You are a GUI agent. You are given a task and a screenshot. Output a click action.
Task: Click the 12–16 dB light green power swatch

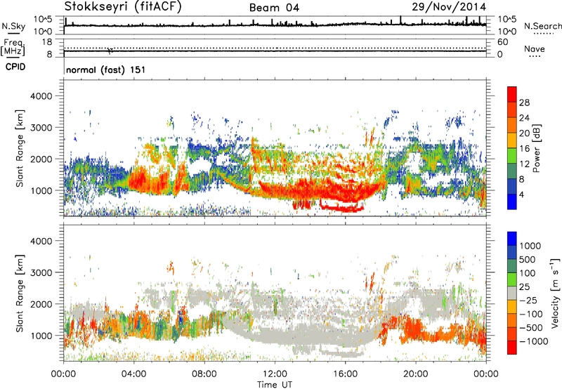512,155
